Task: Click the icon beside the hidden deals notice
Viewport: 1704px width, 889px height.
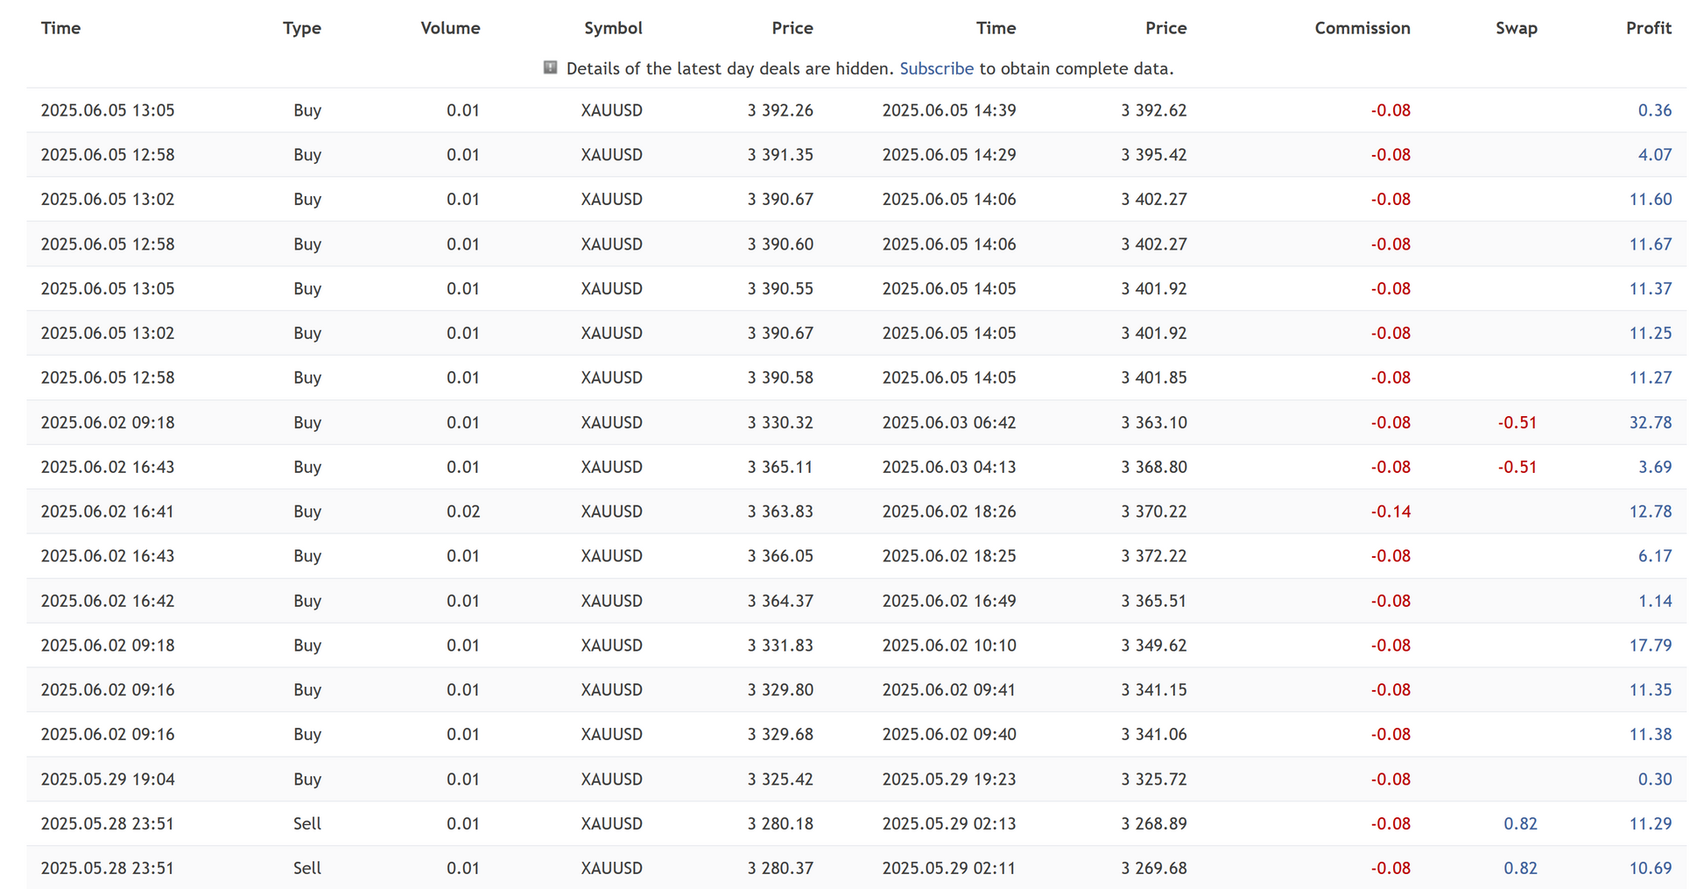Action: coord(550,67)
